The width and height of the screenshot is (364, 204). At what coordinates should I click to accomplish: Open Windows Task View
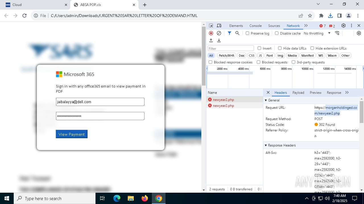click(x=103, y=198)
